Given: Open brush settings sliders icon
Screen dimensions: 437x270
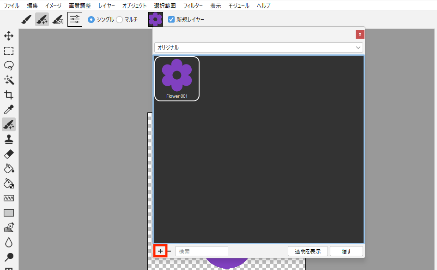Looking at the screenshot, I should [75, 19].
